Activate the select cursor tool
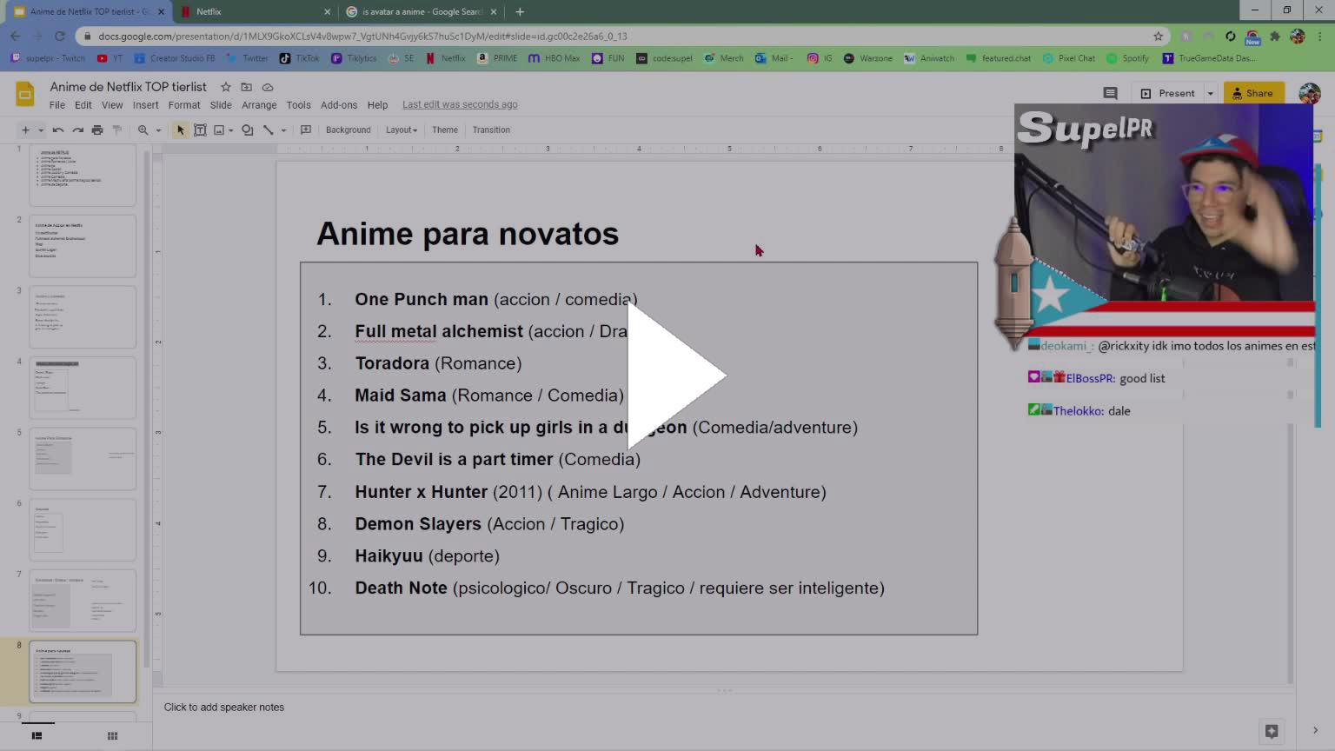Image resolution: width=1335 pixels, height=751 pixels. [181, 130]
